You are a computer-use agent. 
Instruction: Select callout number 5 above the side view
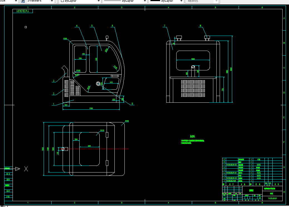click(92, 26)
